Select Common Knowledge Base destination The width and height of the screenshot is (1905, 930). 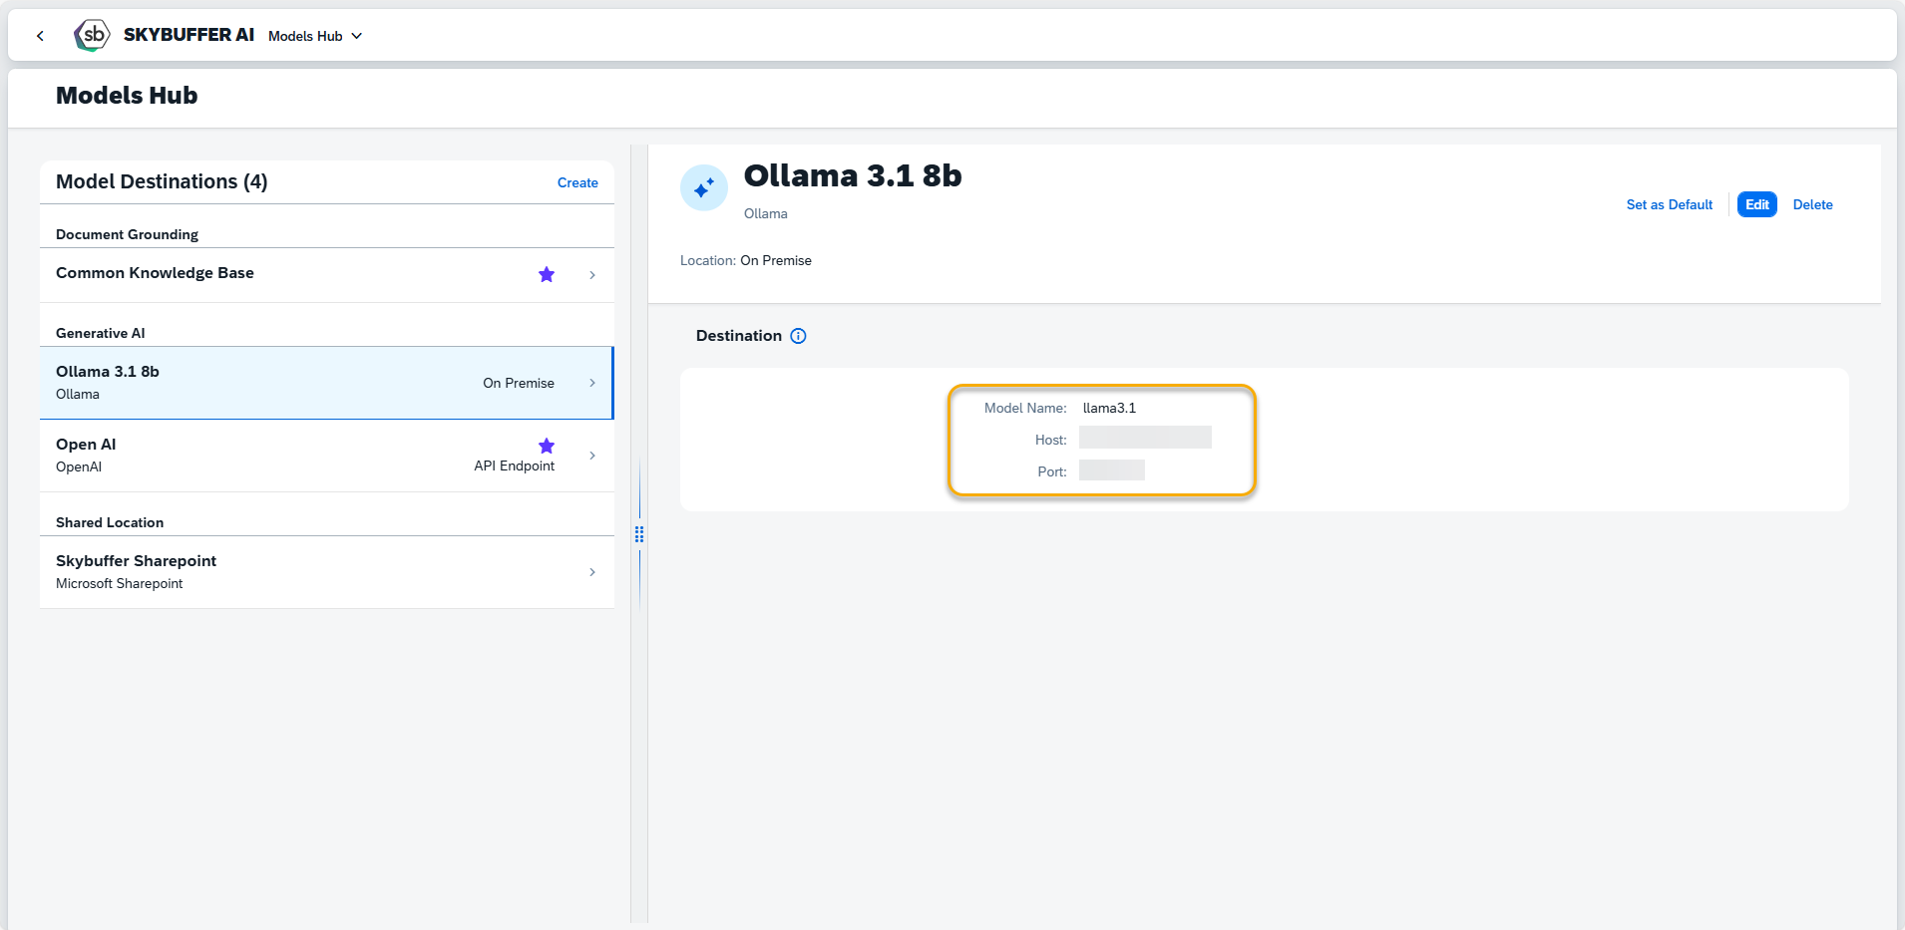tap(326, 274)
